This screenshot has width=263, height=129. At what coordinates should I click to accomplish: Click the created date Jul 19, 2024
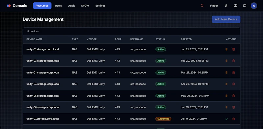pyautogui.click(x=194, y=119)
